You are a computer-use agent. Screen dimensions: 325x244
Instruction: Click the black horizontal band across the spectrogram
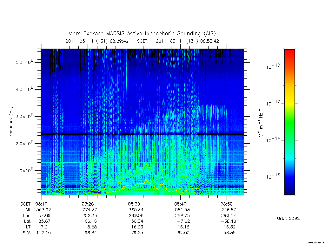tap(143, 134)
